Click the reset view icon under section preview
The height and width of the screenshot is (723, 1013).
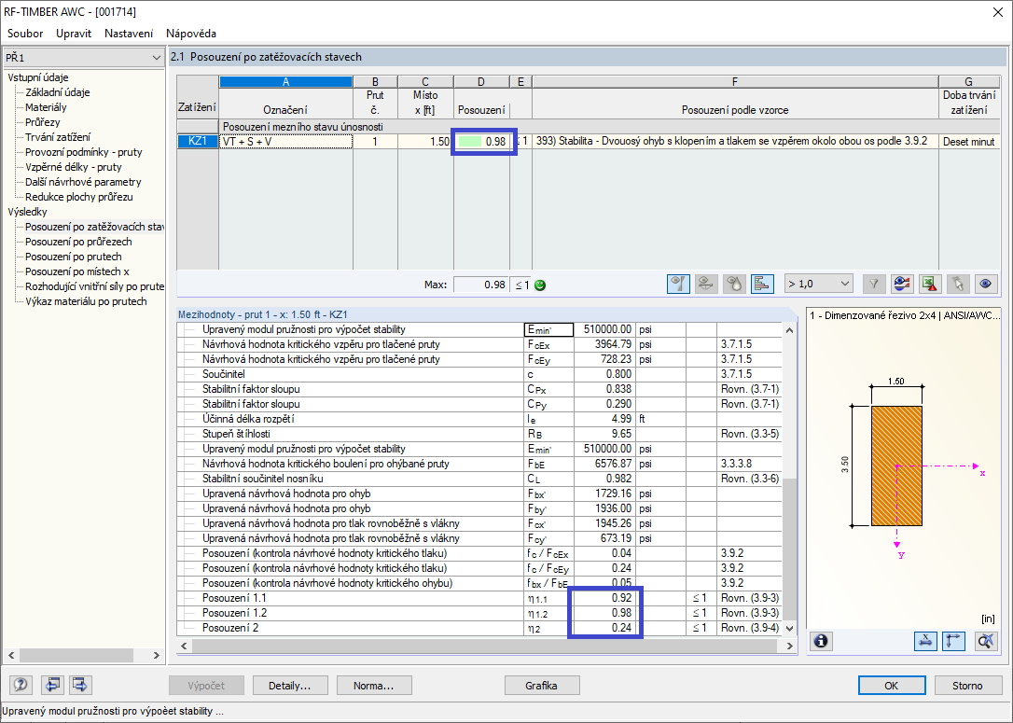click(x=985, y=641)
